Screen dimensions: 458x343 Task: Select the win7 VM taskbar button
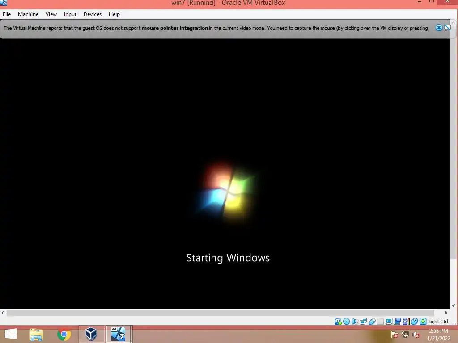[118, 334]
